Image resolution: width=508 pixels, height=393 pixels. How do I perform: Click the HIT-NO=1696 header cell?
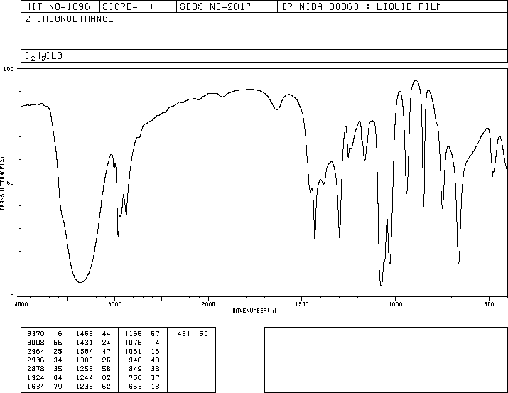click(60, 6)
